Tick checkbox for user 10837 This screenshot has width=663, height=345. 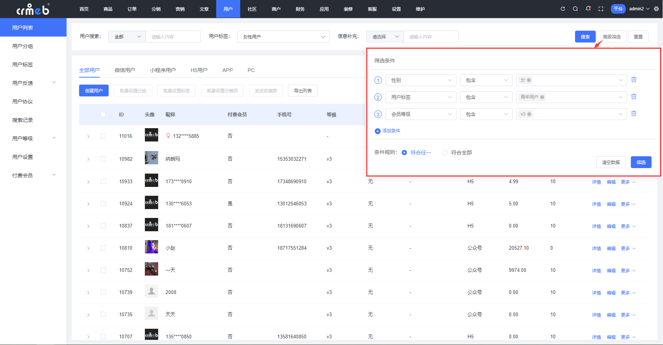point(103,226)
